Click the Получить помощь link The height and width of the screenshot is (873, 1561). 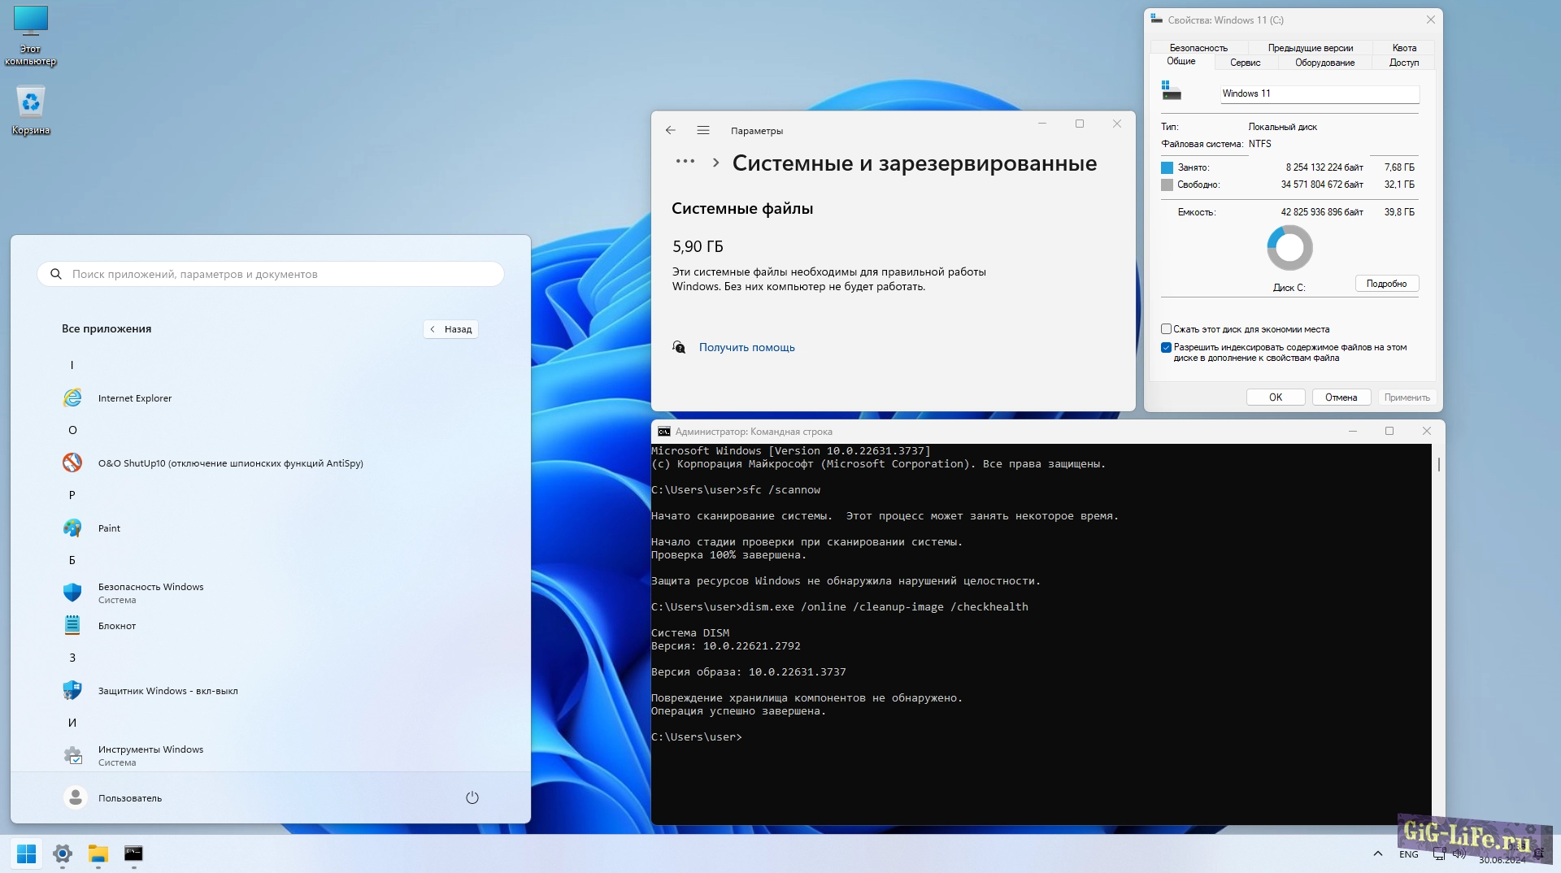coord(746,348)
